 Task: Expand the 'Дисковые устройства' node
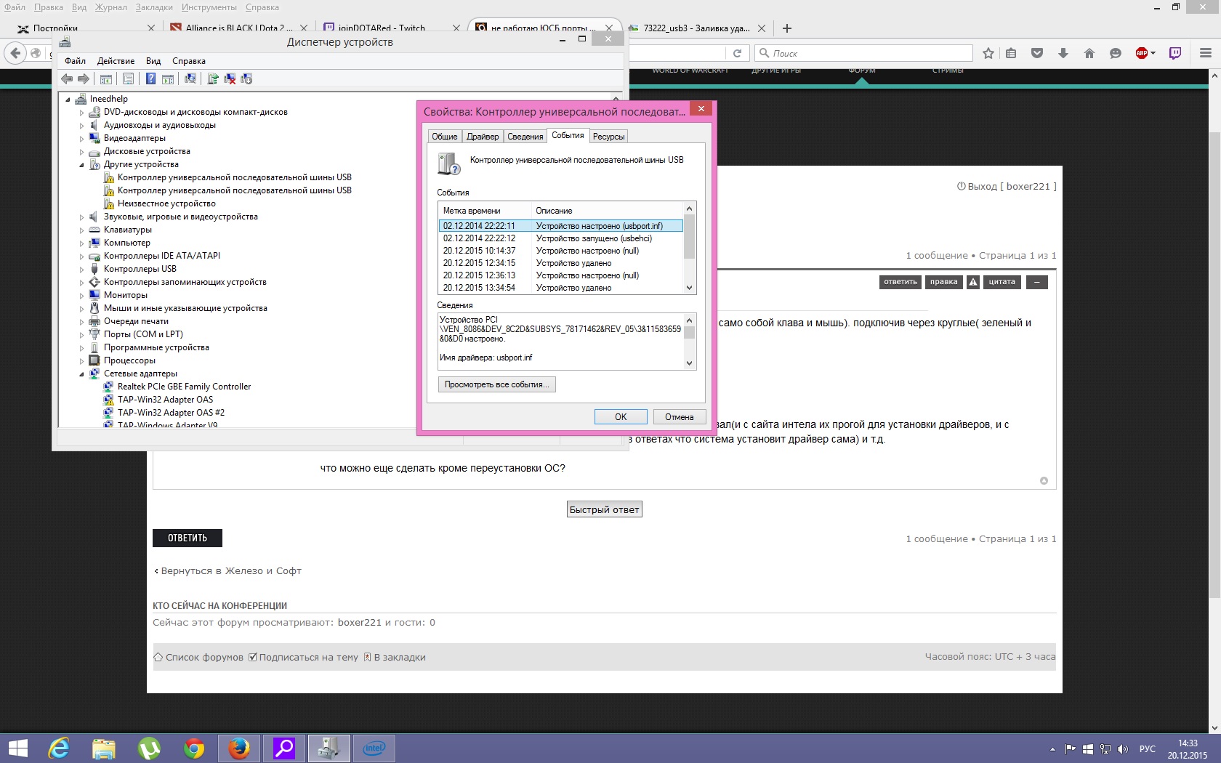pos(82,151)
